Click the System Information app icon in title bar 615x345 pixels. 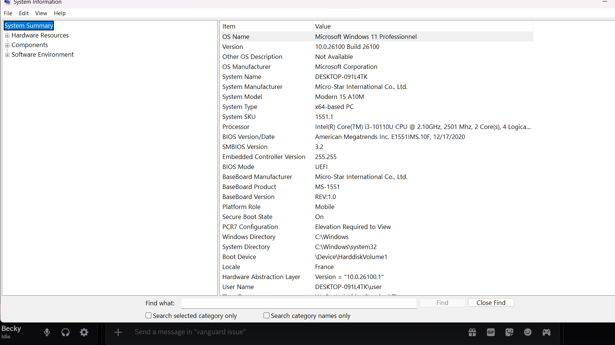(x=7, y=2)
